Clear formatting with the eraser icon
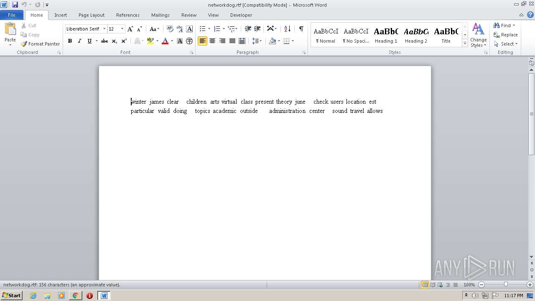 click(x=170, y=29)
